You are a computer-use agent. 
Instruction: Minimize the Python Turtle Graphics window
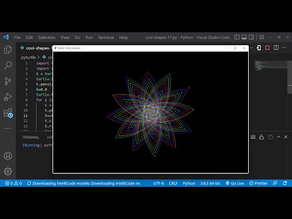(226, 48)
